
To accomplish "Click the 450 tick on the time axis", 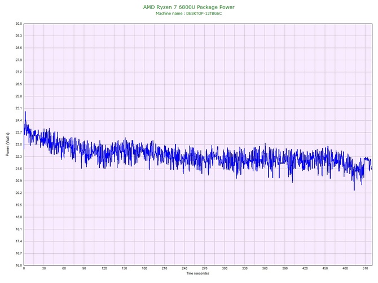I will [325, 268].
